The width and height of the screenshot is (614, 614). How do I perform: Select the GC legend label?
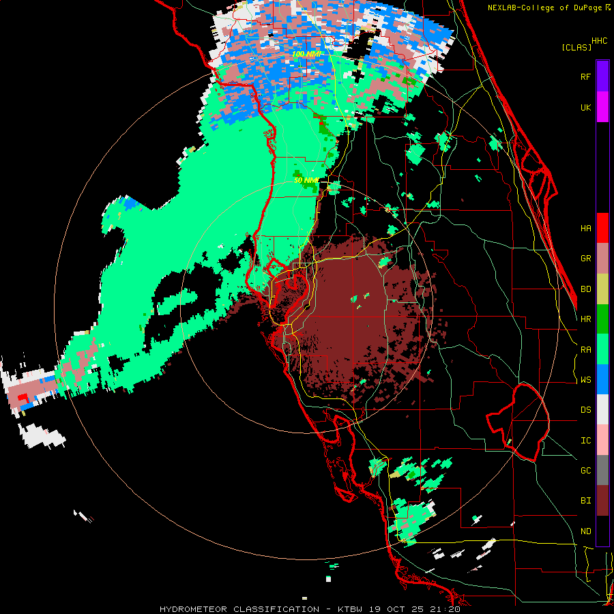(x=585, y=471)
